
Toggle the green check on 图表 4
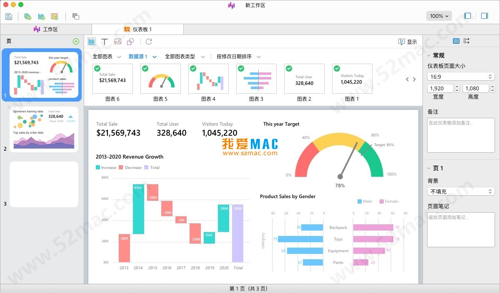click(x=193, y=68)
